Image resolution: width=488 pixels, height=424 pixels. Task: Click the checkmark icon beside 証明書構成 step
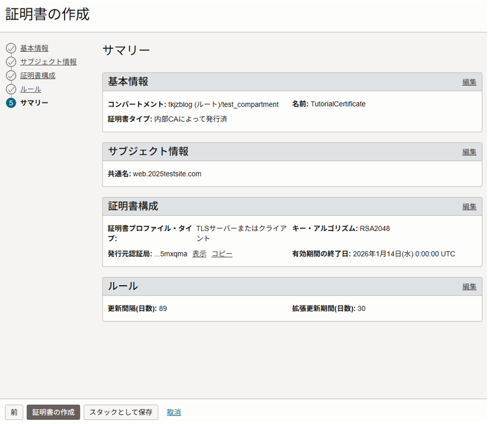pos(11,76)
